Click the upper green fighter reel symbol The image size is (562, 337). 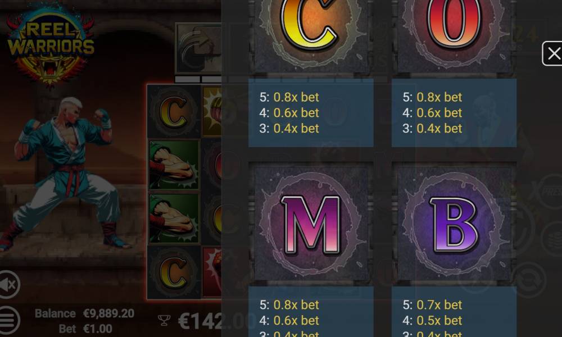pos(174,165)
